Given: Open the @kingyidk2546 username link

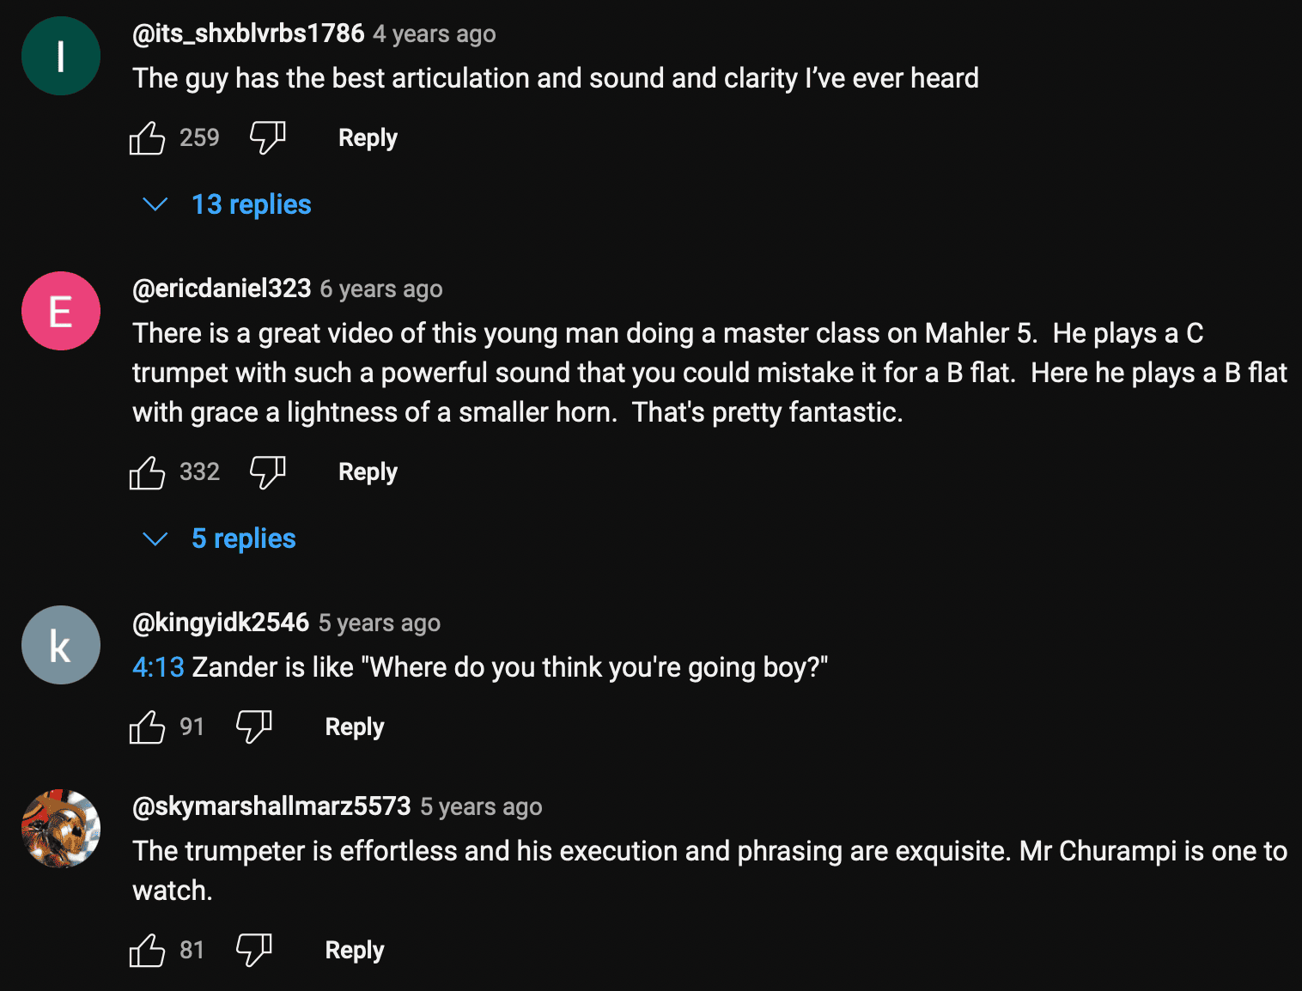Looking at the screenshot, I should pyautogui.click(x=221, y=623).
